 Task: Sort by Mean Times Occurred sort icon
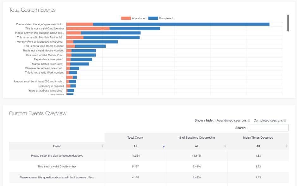pos(286,146)
